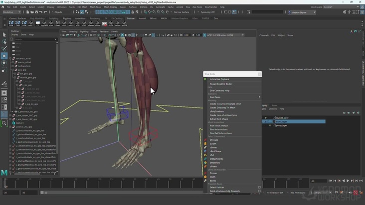Expand the Run Demo submenu arrow

pos(259,97)
